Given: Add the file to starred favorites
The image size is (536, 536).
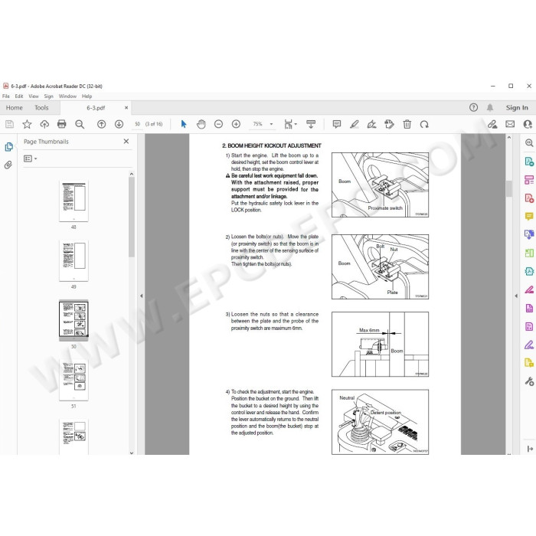Looking at the screenshot, I should tap(27, 124).
